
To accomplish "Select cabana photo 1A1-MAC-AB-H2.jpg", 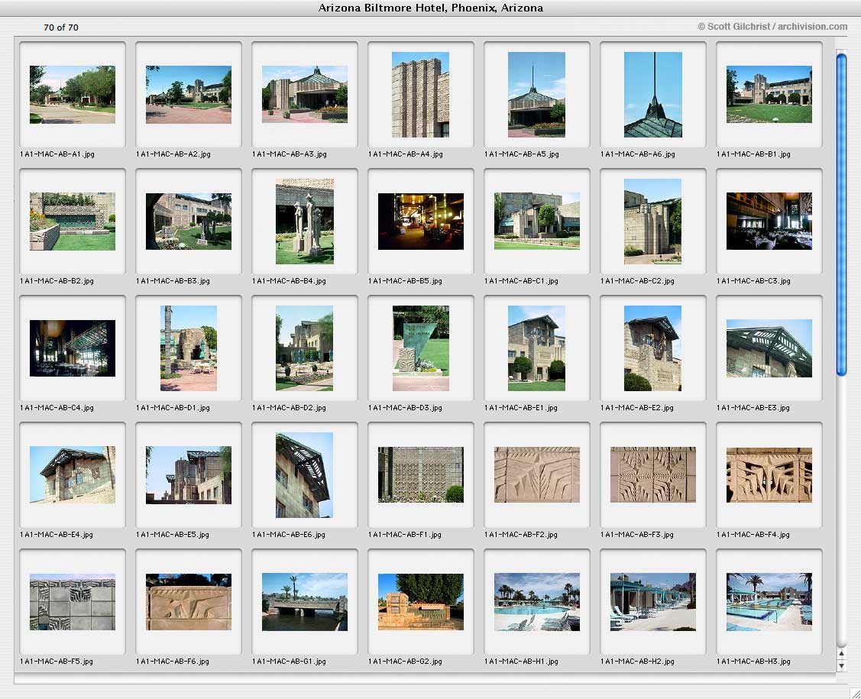I will pyautogui.click(x=653, y=602).
